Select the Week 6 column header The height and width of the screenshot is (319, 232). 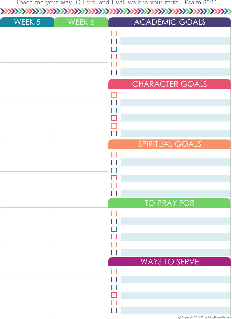[x=81, y=22]
